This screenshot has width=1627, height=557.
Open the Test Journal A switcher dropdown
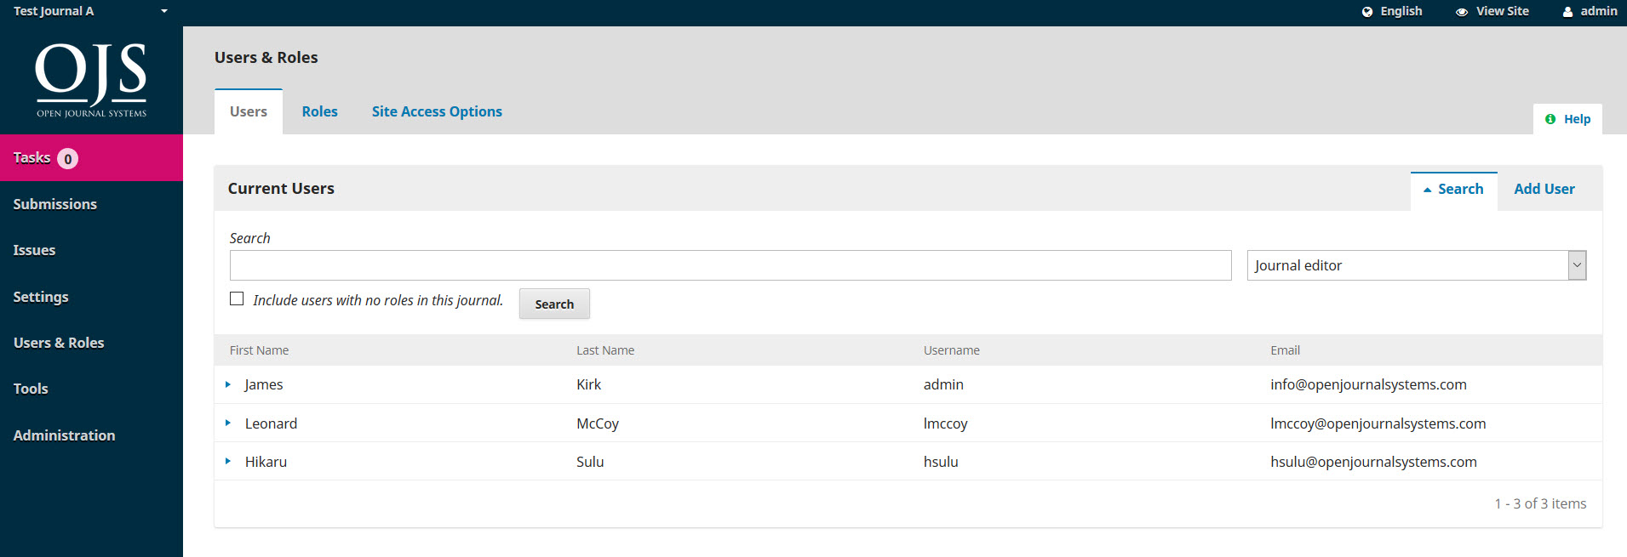[x=91, y=11]
